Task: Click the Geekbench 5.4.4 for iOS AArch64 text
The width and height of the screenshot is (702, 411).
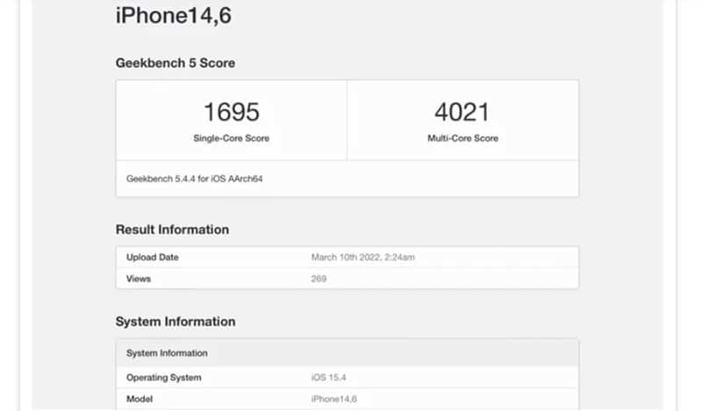Action: tap(195, 179)
